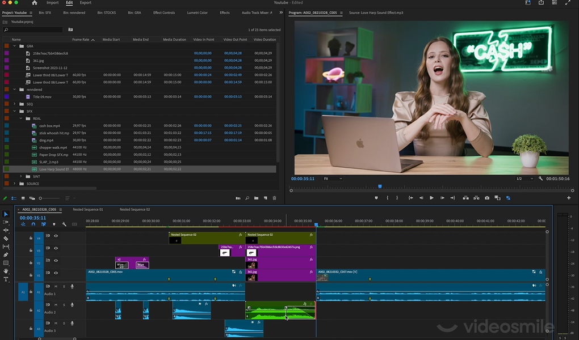Click the Program monitor playhead marker
Viewport: 579px width, 340px height.
(380, 186)
